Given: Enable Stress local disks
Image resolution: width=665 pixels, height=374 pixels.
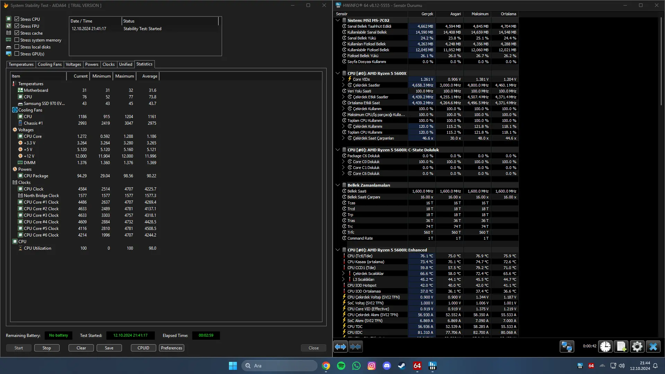Looking at the screenshot, I should click(17, 47).
